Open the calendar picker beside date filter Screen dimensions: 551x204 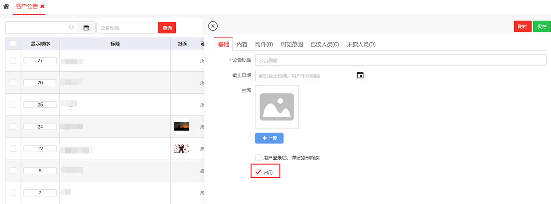click(86, 27)
